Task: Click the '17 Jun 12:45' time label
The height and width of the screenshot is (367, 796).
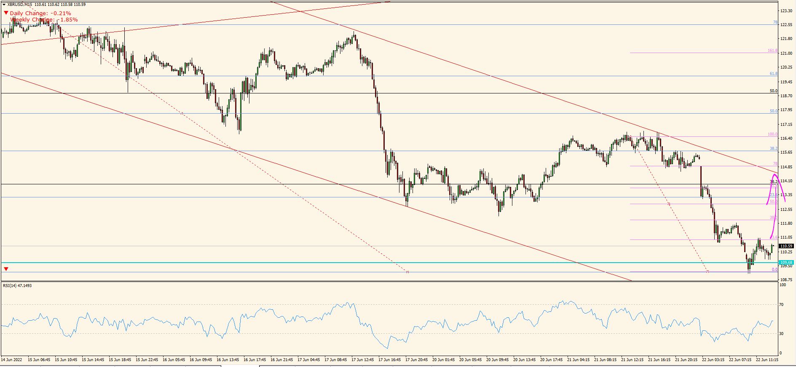Action: pos(363,360)
